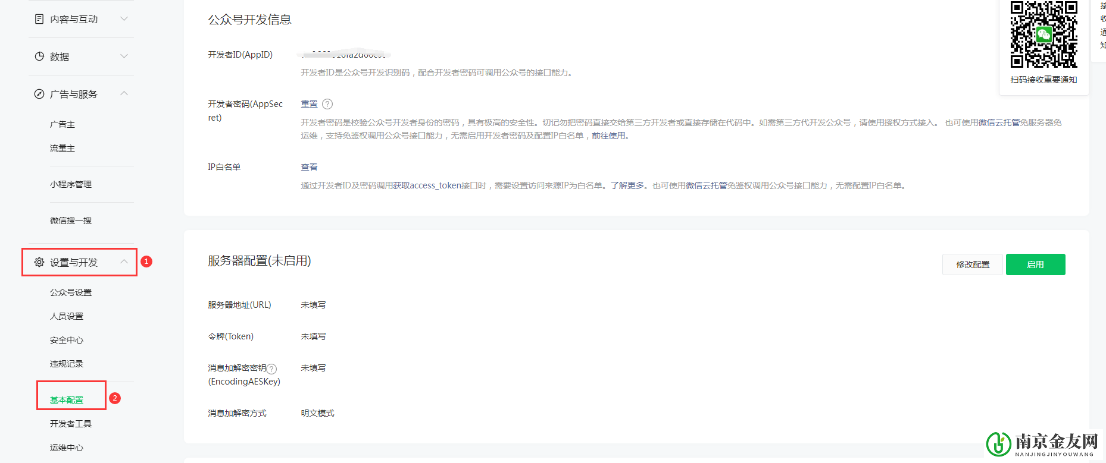Click 未填写 value for 服务器地址(URL)
The image size is (1106, 463).
point(313,305)
